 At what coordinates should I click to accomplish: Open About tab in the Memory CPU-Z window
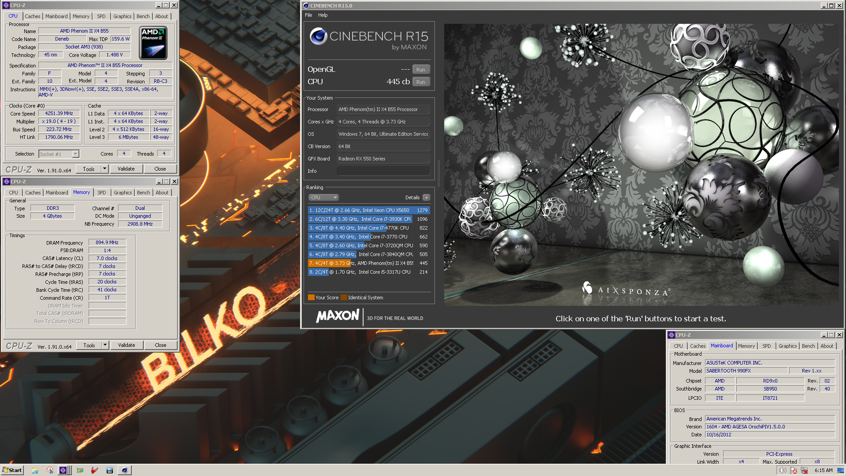[162, 193]
